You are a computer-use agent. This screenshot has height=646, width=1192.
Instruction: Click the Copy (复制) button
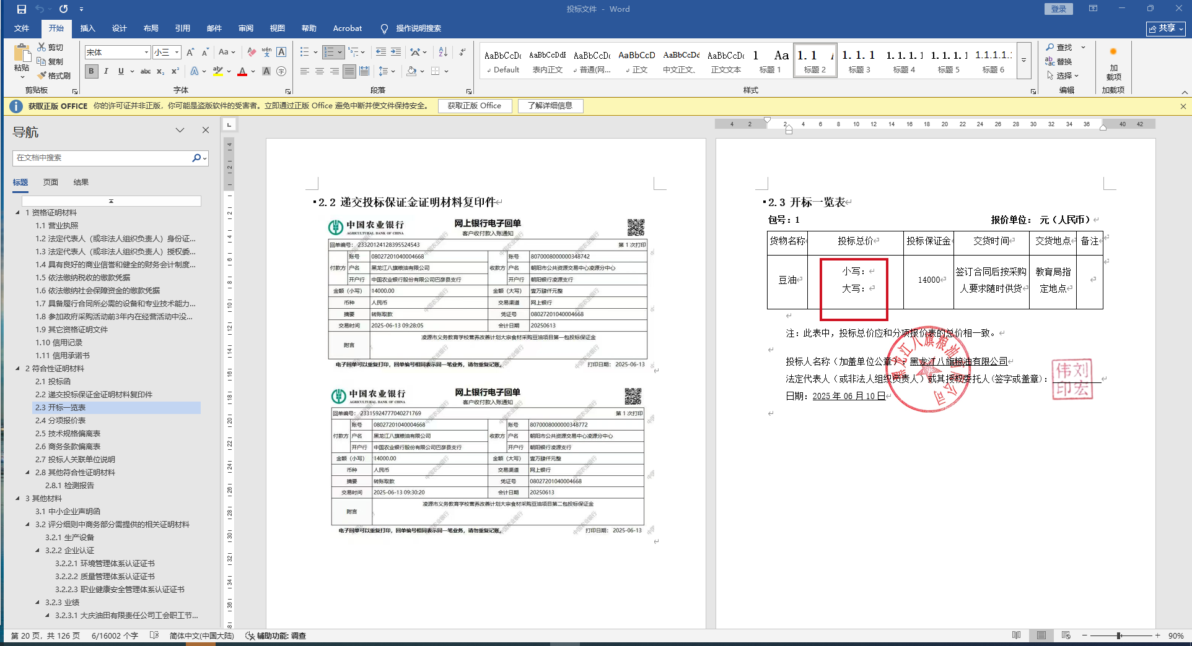point(50,61)
